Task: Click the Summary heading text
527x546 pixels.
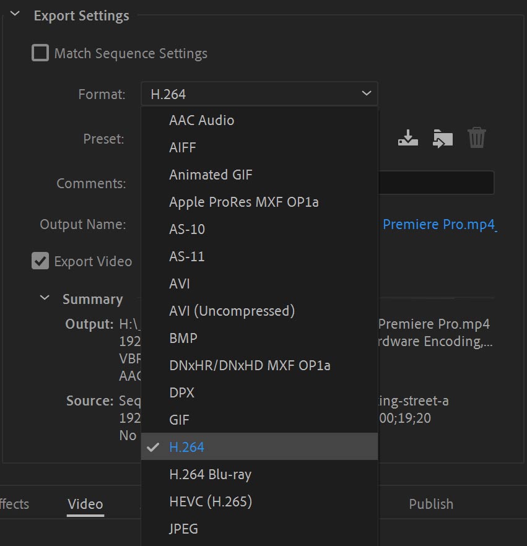Action: pos(93,299)
